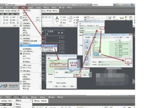Image resolution: width=144 pixels, height=108 pixels.
Task: Click the Rotate tool icon
Action: click(11, 17)
